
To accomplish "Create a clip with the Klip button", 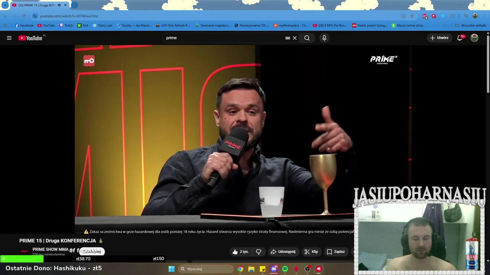I will 311,252.
